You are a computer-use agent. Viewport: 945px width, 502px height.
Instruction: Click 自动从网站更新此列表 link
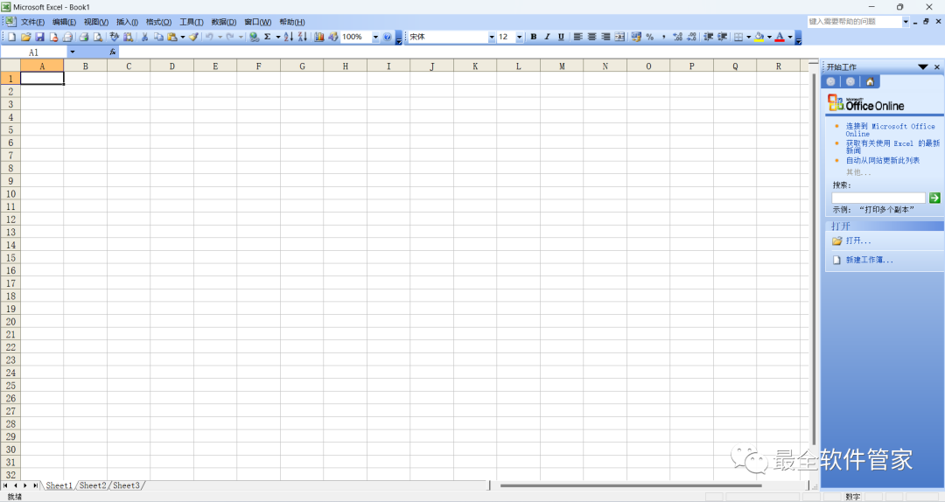(x=882, y=160)
